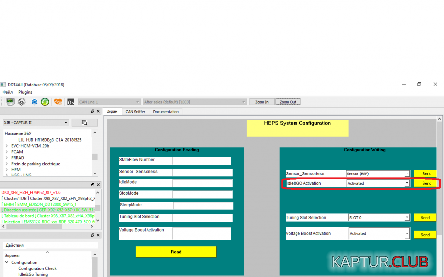The image size is (444, 277).
Task: Click the ECU scan search icon button
Action: 84,123
